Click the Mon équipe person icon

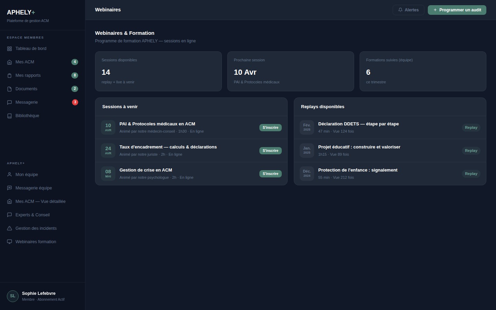pyautogui.click(x=9, y=175)
